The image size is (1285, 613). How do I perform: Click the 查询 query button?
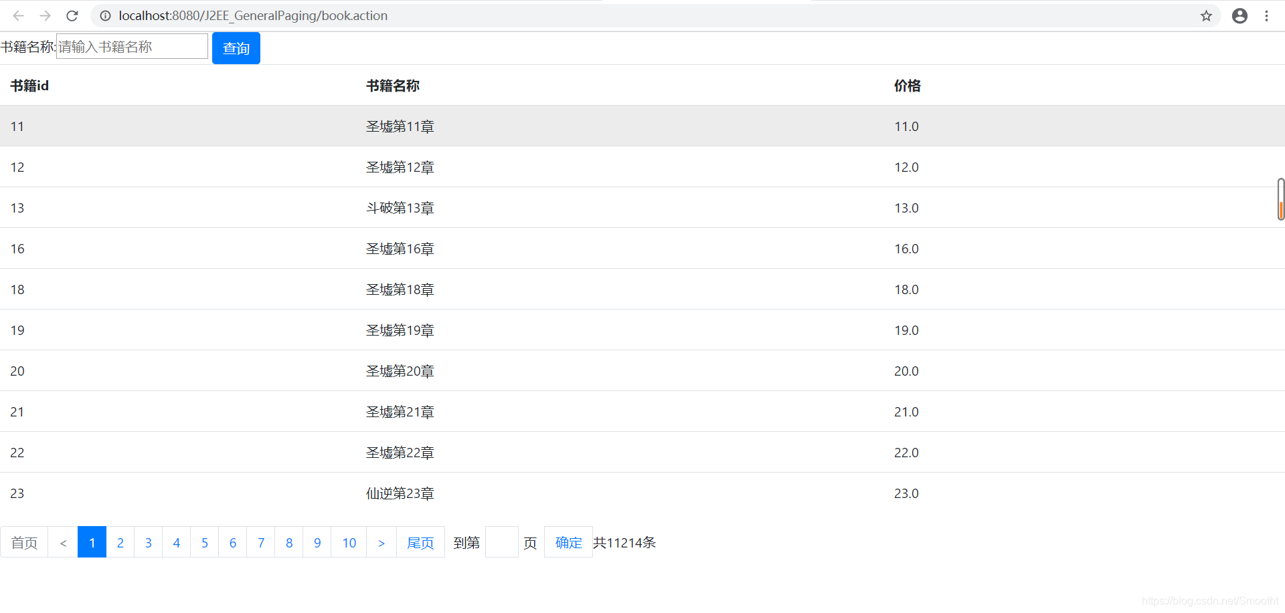click(x=236, y=47)
